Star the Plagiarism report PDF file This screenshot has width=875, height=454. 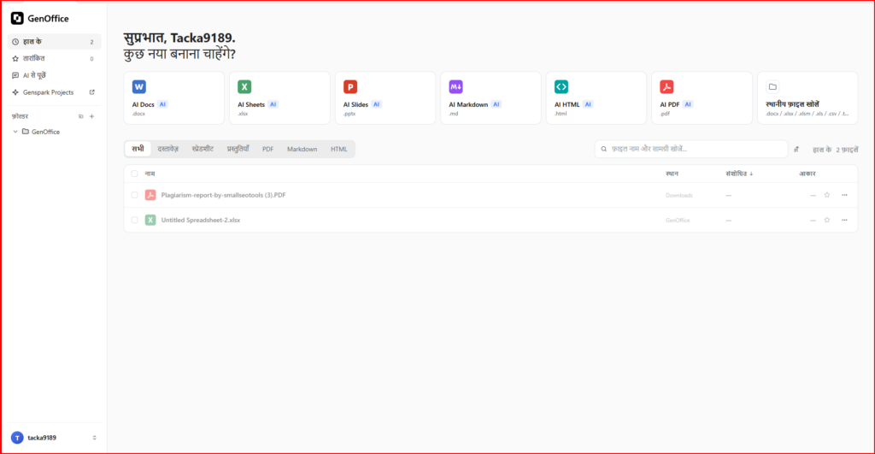point(827,195)
